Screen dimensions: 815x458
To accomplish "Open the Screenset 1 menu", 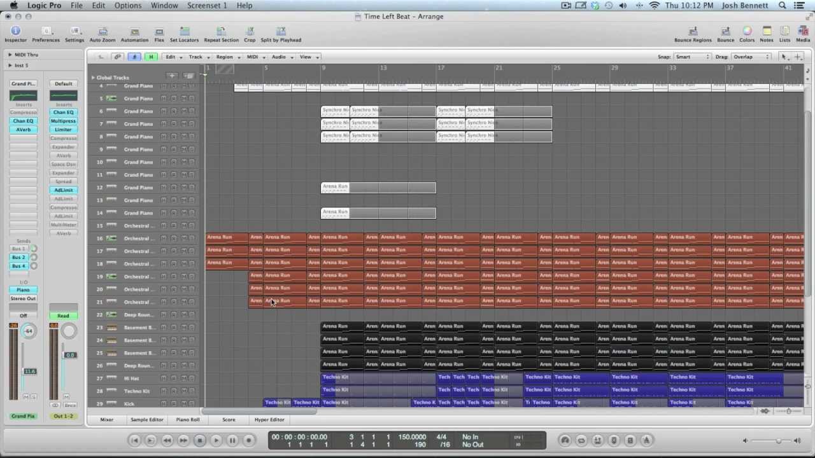I will [207, 5].
